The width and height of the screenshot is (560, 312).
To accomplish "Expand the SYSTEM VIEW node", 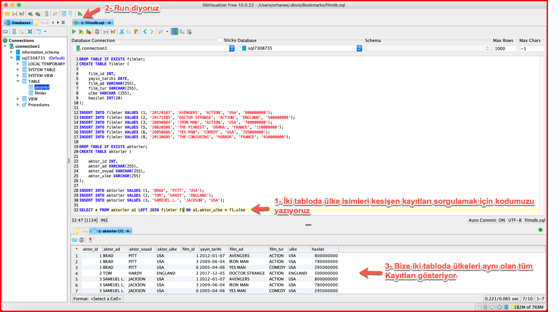I will (18, 76).
